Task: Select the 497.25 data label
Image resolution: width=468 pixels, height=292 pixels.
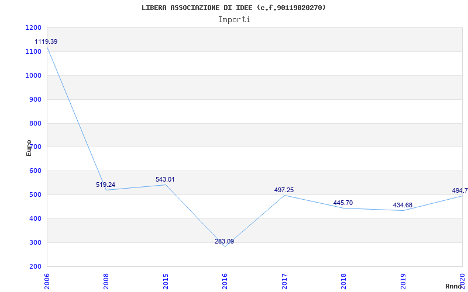Action: pyautogui.click(x=284, y=190)
